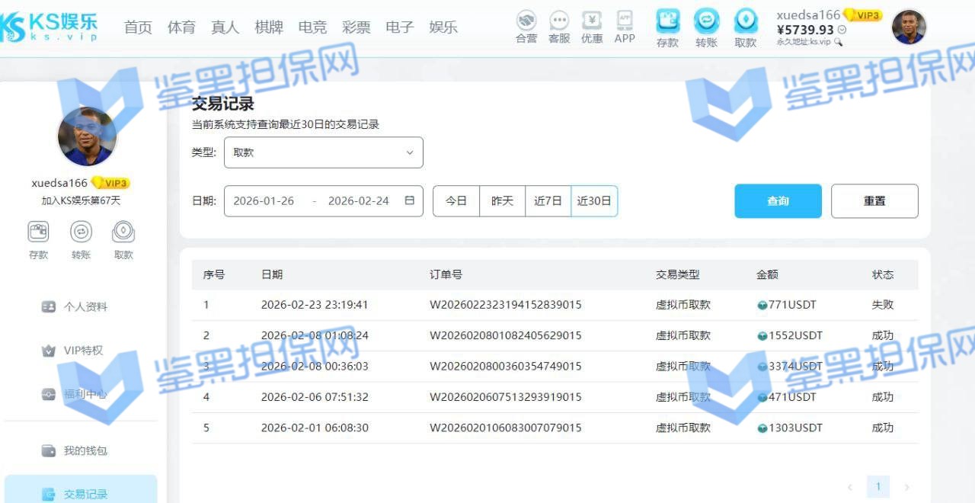
Task: Go to next page using pagination arrow
Action: click(906, 487)
